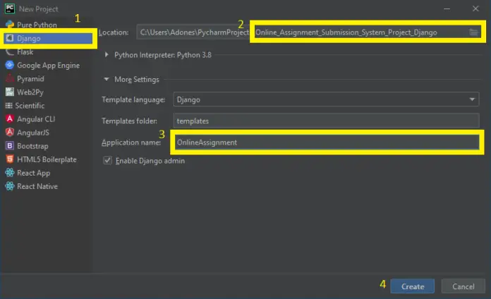Collapse the More Settings section
The image size is (491, 299).
(107, 79)
